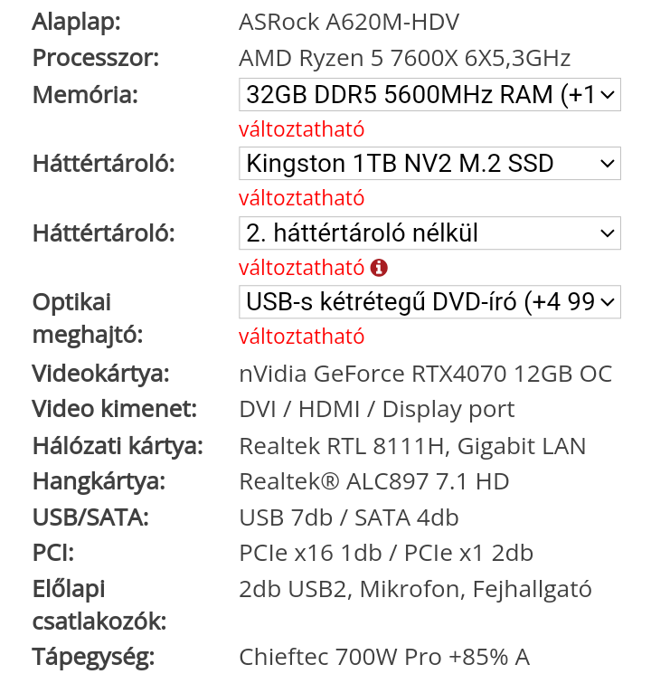Click the Realtek RTL 8111H Gigabit LAN text
Image resolution: width=651 pixels, height=693 pixels.
[412, 446]
